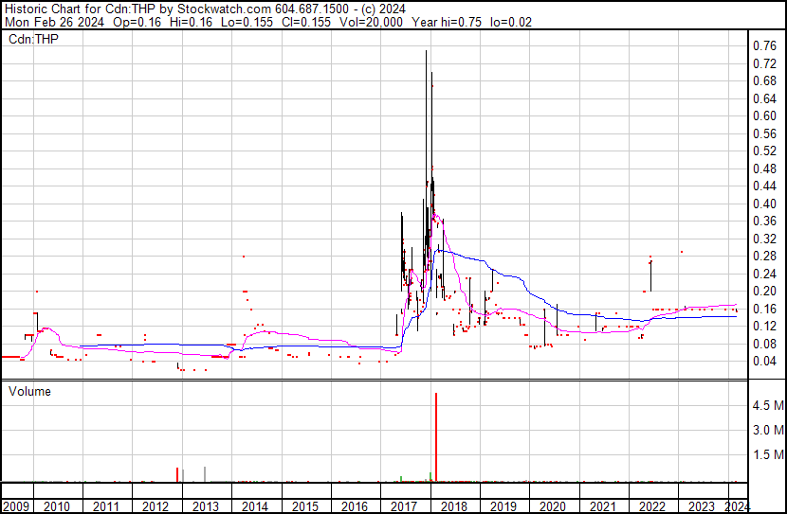Click the 2022 price bar reaching 0.28
This screenshot has height=514, width=787.
(651, 274)
